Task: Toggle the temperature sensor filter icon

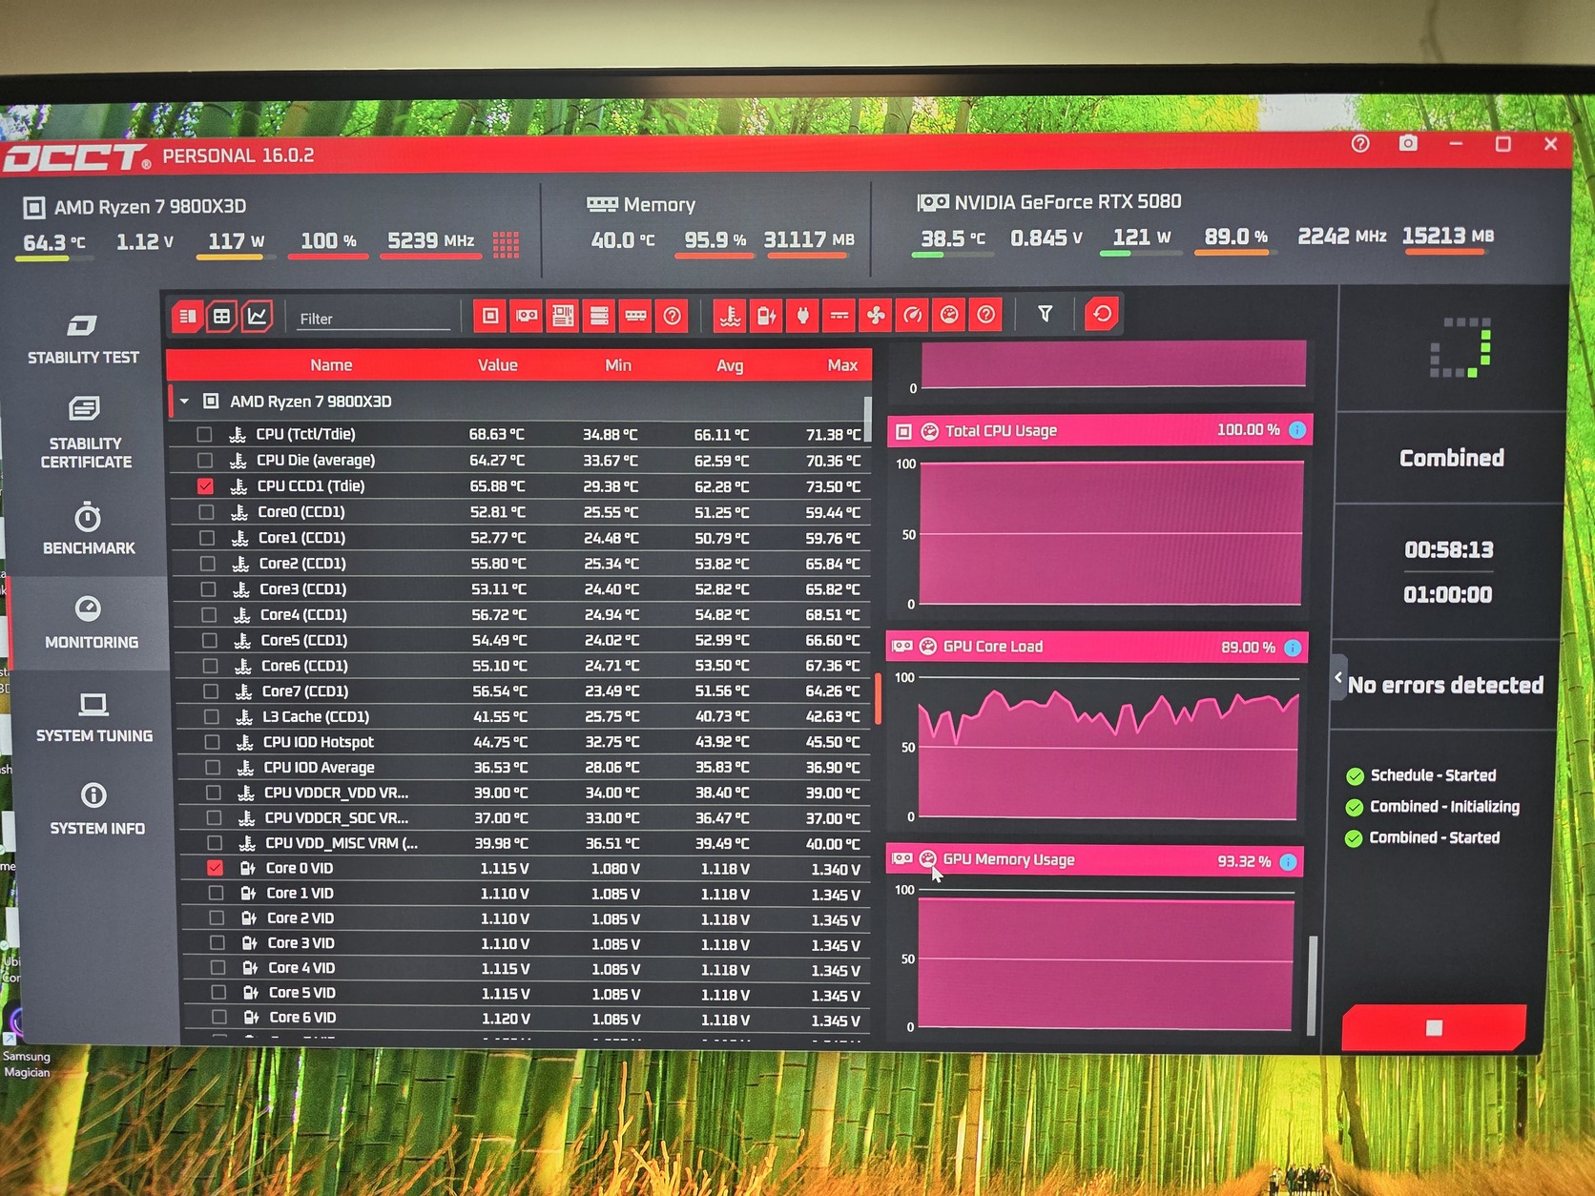Action: click(x=731, y=316)
